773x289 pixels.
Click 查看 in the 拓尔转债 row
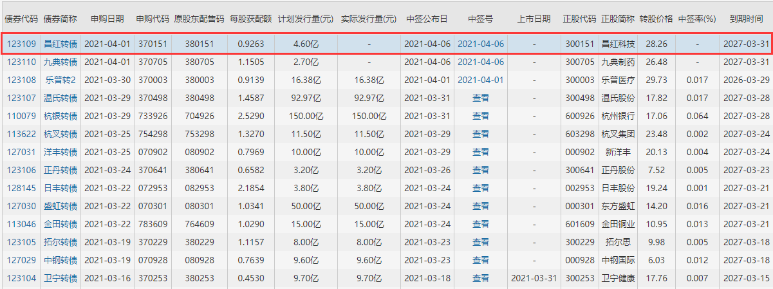pyautogui.click(x=481, y=243)
